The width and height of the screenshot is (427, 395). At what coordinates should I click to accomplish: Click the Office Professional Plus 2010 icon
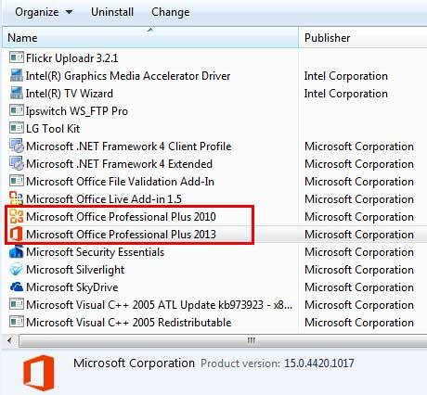coord(17,216)
